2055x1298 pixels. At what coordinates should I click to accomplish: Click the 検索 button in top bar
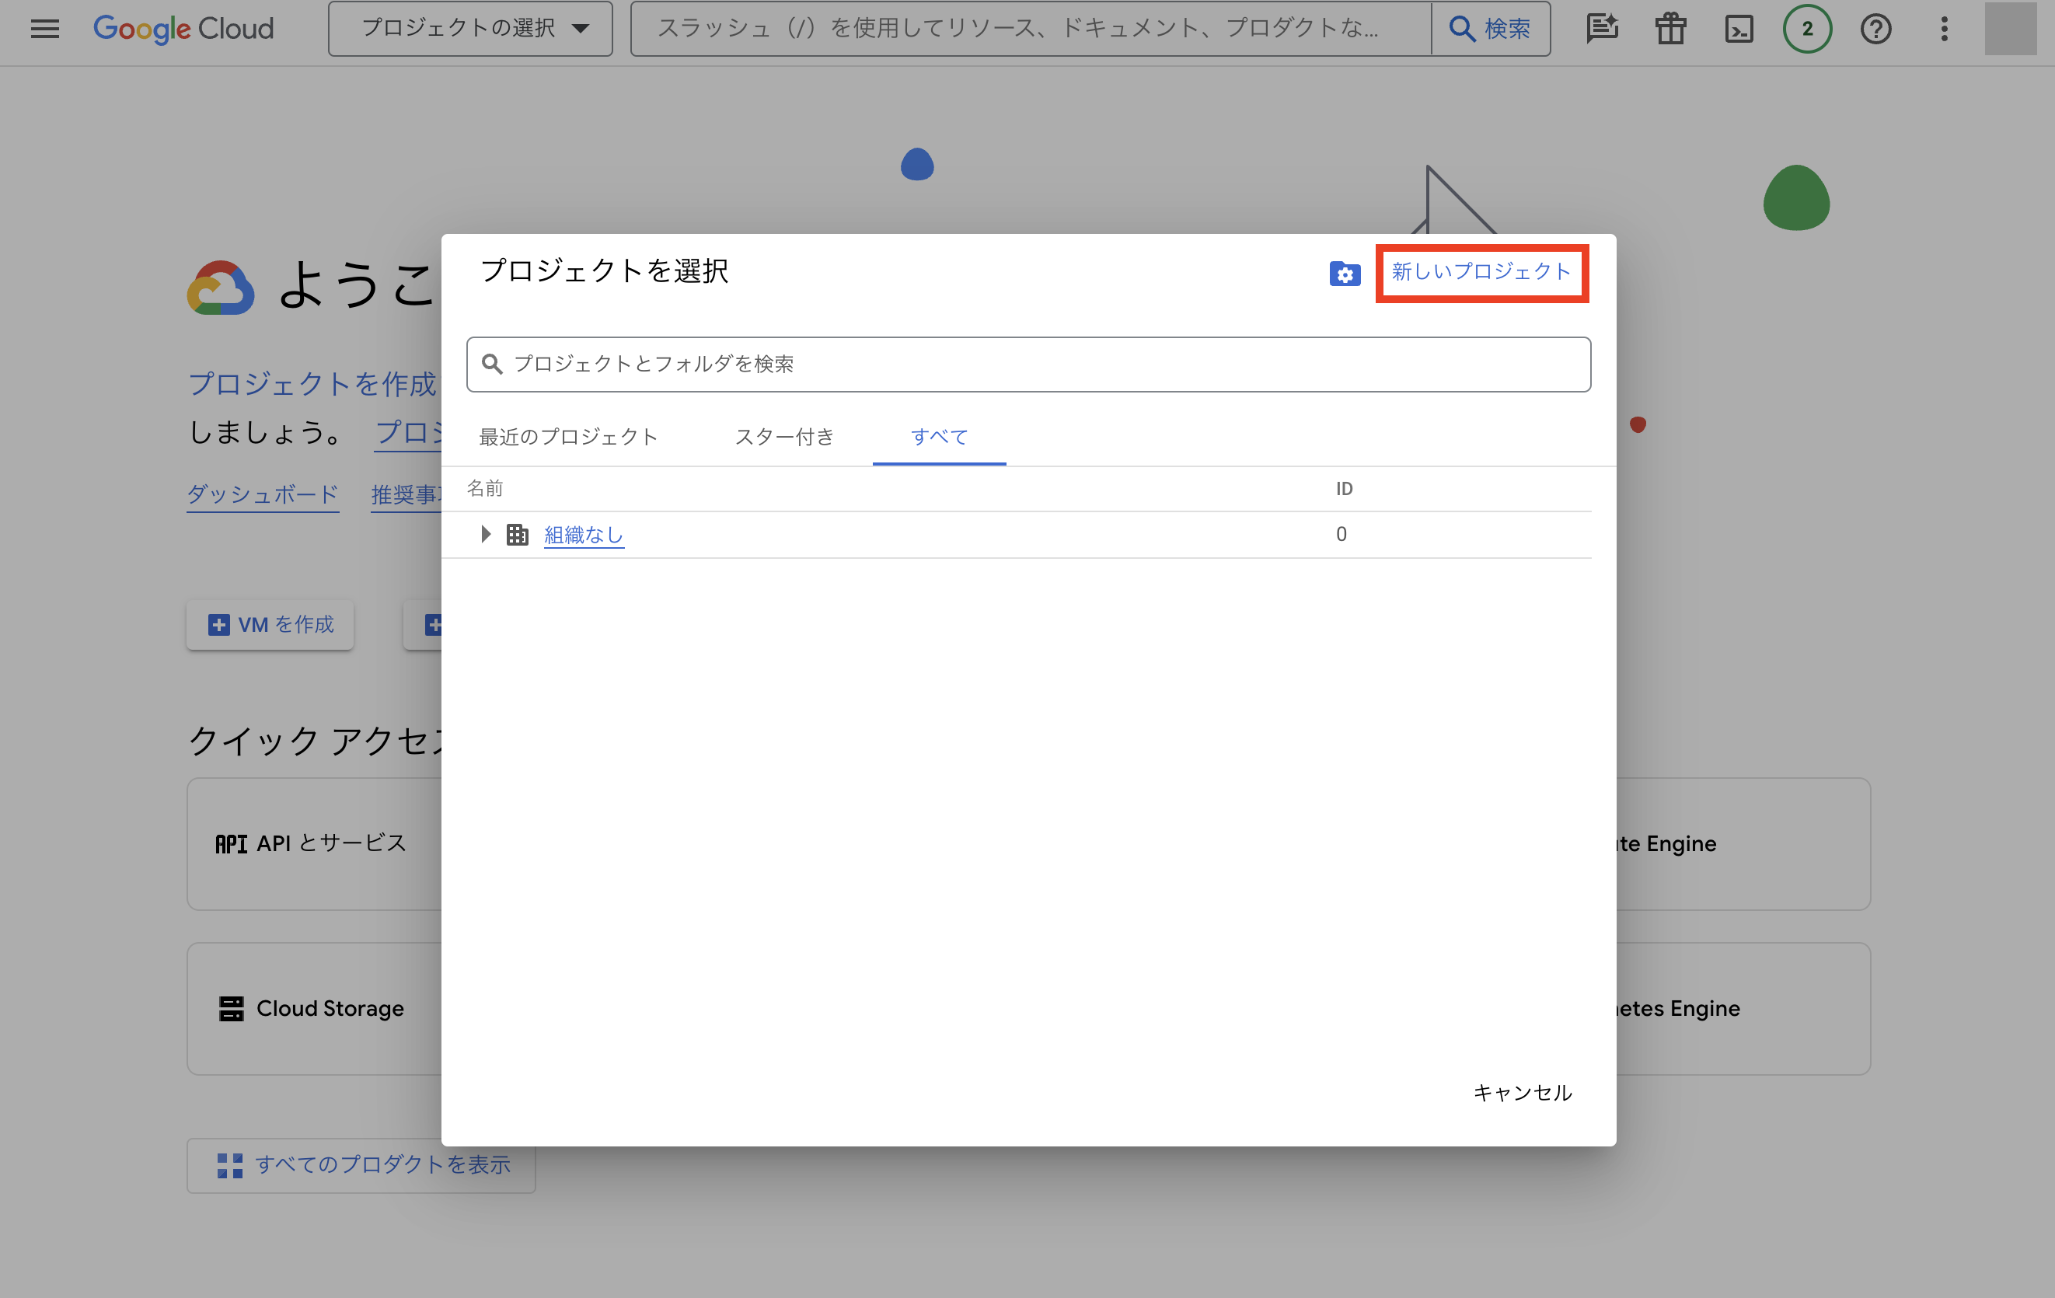pos(1490,29)
